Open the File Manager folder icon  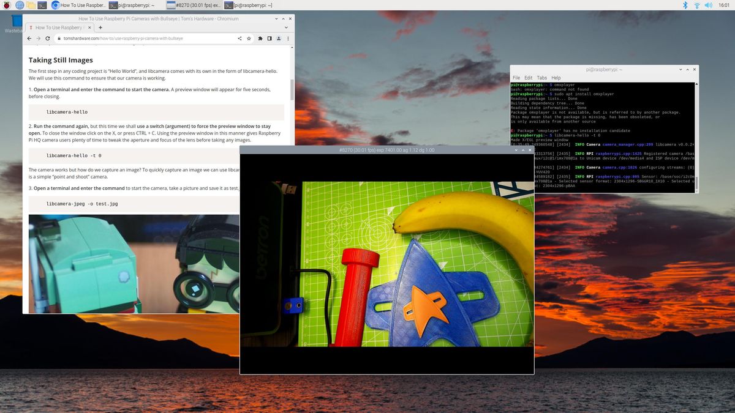click(31, 5)
